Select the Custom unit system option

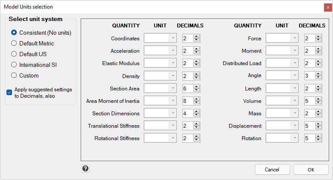[x=14, y=75]
